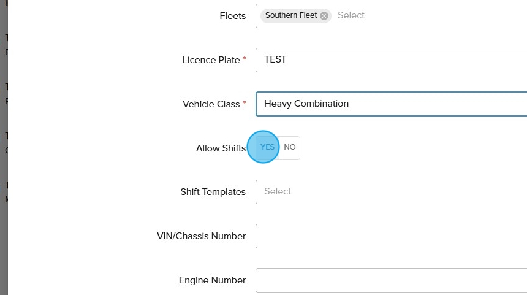
Task: Click the Engine Number label
Action: pyautogui.click(x=212, y=280)
